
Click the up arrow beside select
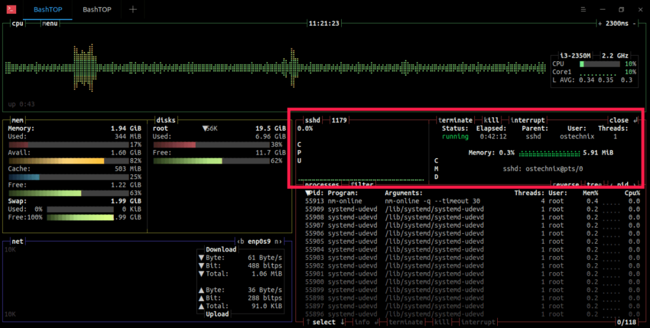pyautogui.click(x=308, y=323)
